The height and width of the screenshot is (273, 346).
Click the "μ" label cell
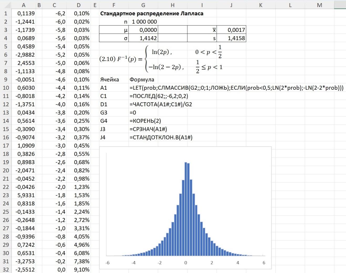point(114,30)
